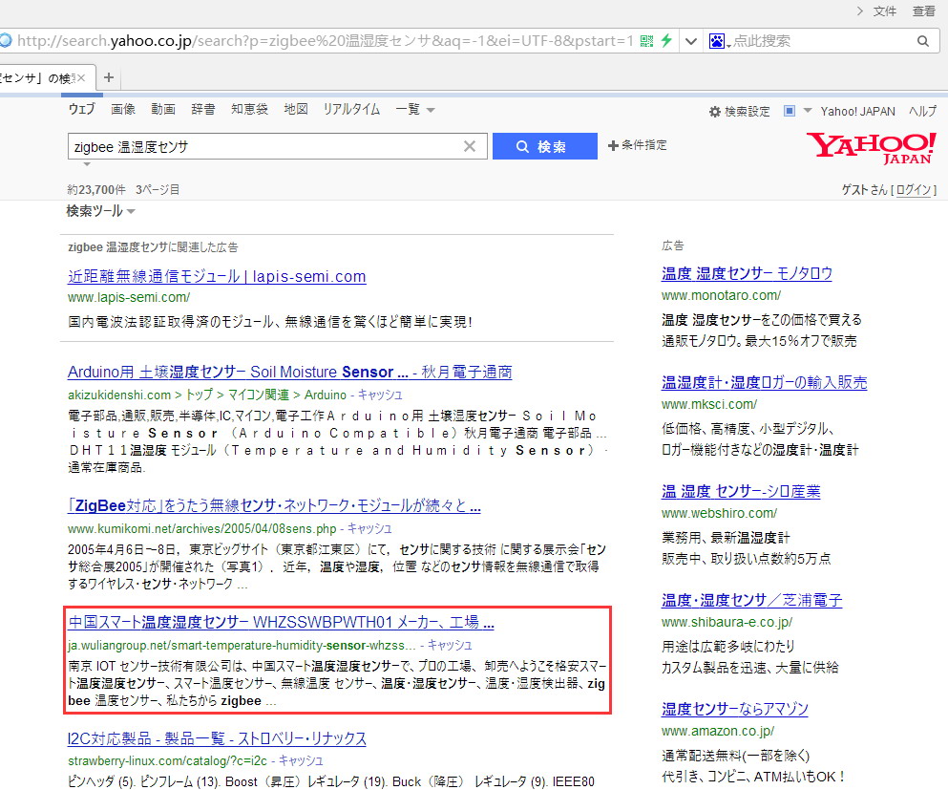
Task: Select the ウェブ search tab
Action: pos(81,109)
